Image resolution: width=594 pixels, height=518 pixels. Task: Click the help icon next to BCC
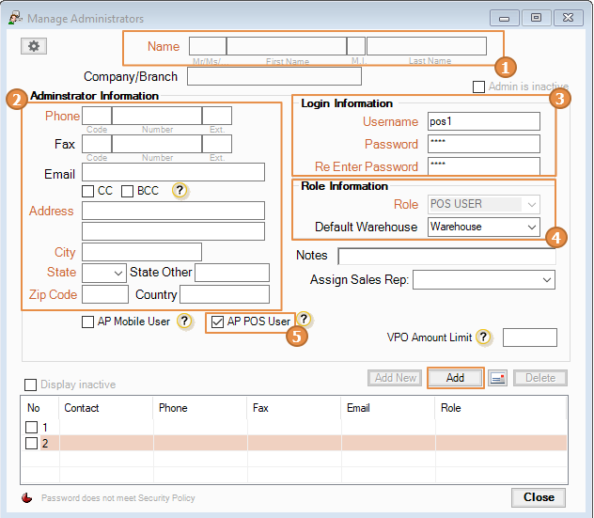[180, 191]
